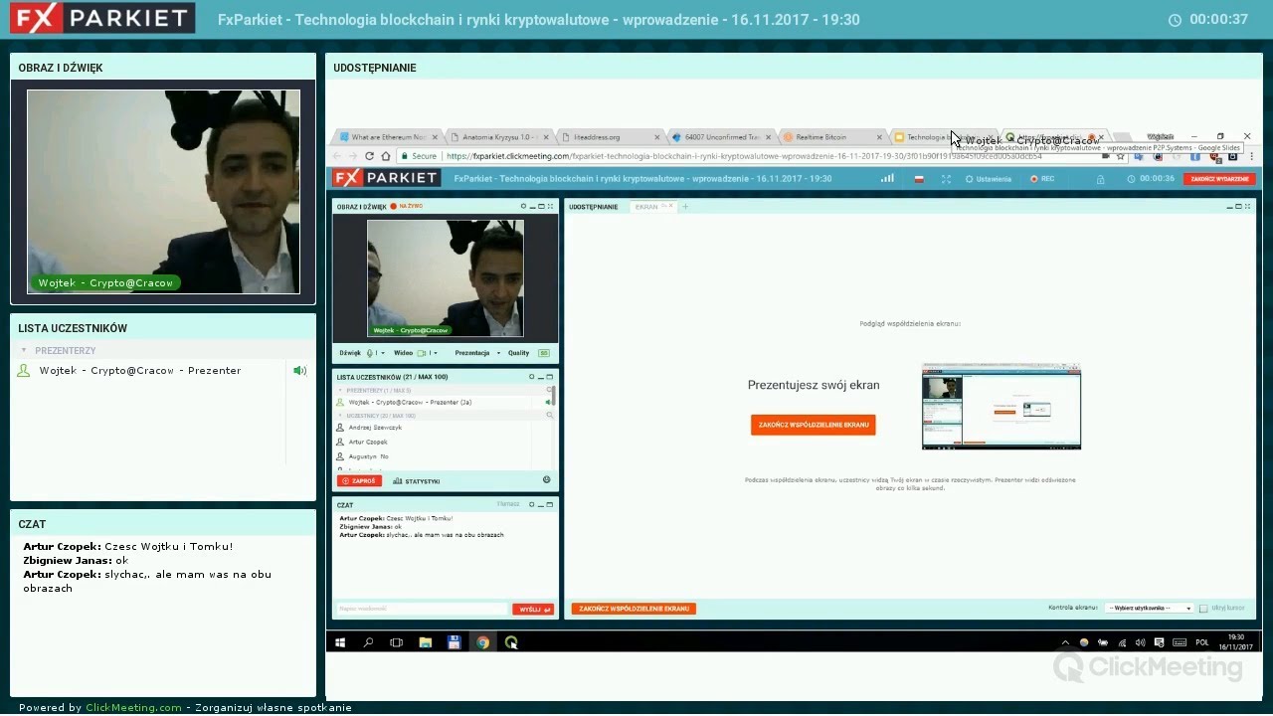Switch to liteaddress.org browser tab
Viewport: 1273px width, 716px height.
coord(608,137)
